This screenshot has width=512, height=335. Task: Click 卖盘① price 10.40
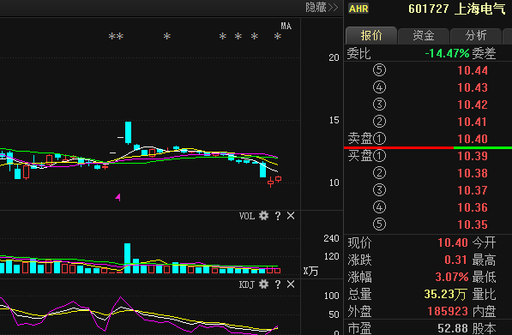473,139
